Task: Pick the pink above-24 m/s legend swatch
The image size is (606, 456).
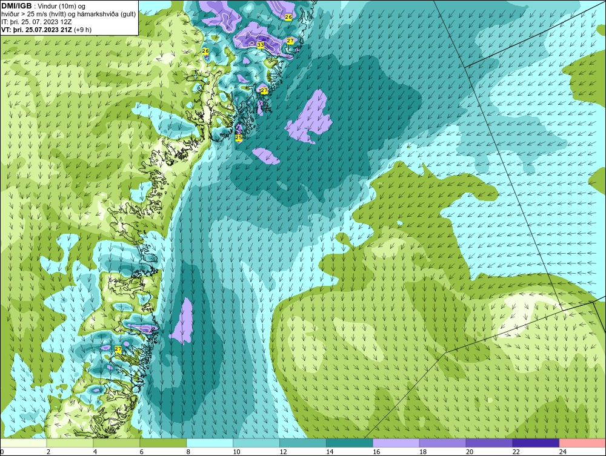Action: click(x=582, y=443)
